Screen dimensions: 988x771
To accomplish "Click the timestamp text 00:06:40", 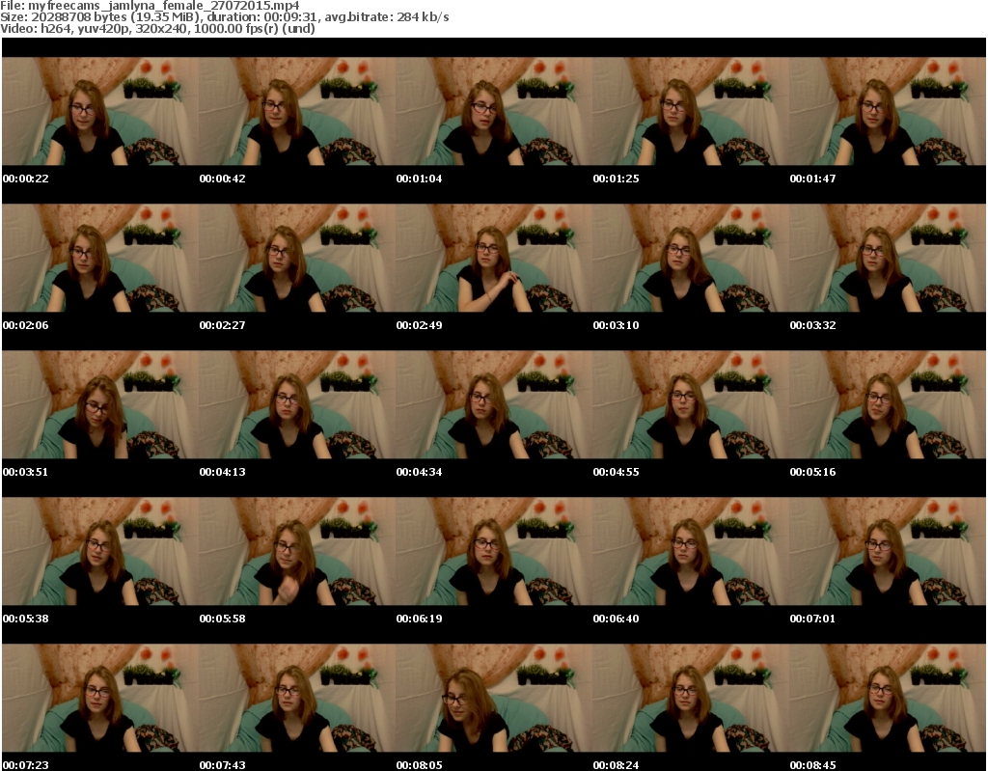I will click(616, 619).
